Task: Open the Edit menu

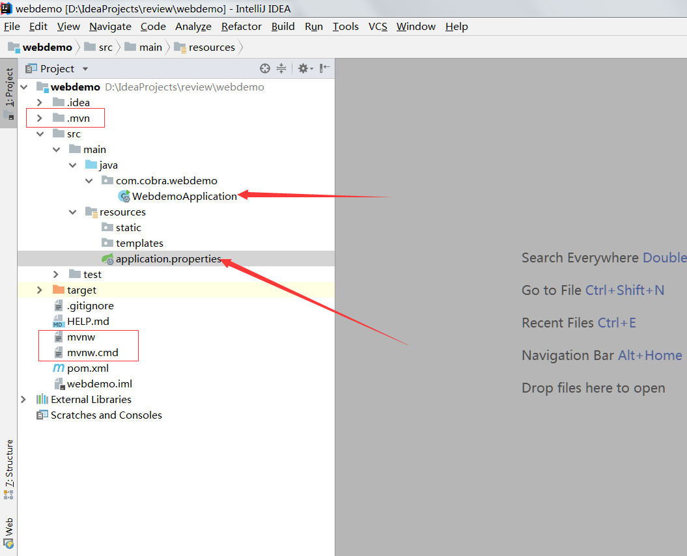Action: pyautogui.click(x=38, y=27)
